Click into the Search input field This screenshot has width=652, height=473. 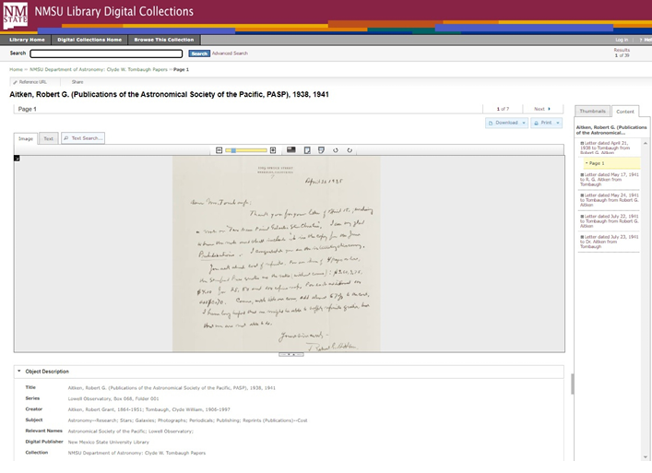pyautogui.click(x=106, y=53)
